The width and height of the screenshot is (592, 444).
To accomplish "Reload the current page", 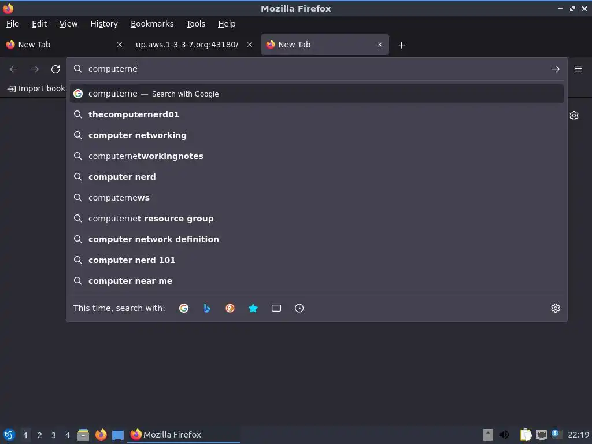I will [x=55, y=69].
